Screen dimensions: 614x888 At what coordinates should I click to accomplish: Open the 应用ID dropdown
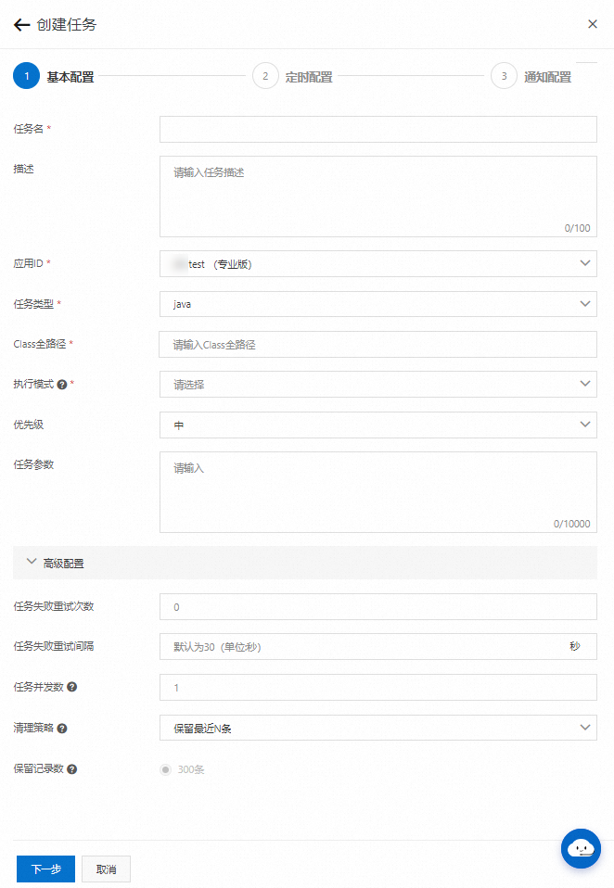pyautogui.click(x=378, y=264)
